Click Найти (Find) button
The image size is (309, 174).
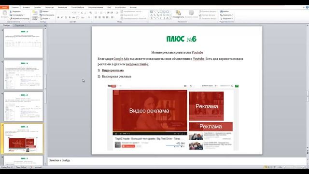point(224,12)
